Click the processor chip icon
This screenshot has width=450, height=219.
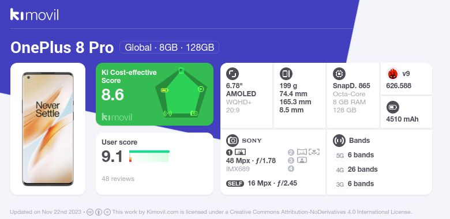(339, 74)
